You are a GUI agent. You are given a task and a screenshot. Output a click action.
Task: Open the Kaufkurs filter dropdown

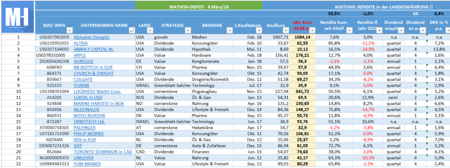286,30
